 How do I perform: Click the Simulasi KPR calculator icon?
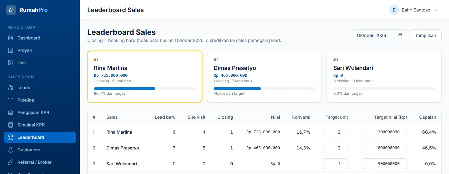click(x=11, y=125)
